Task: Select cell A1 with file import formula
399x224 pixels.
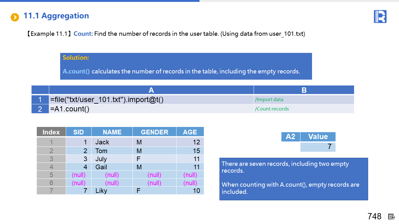Action: click(151, 100)
